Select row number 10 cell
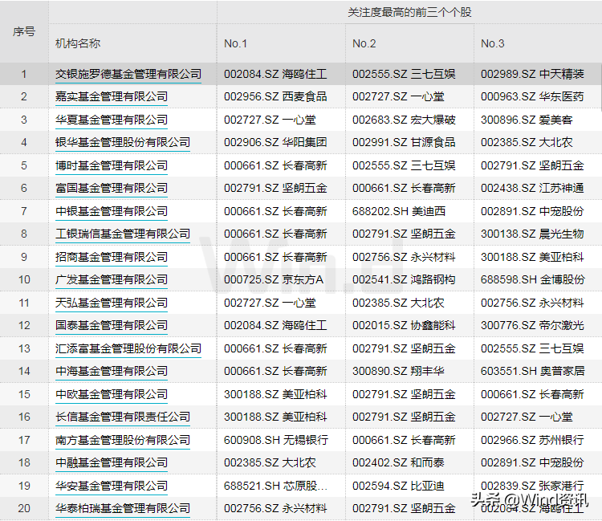602x521 pixels. click(x=24, y=279)
